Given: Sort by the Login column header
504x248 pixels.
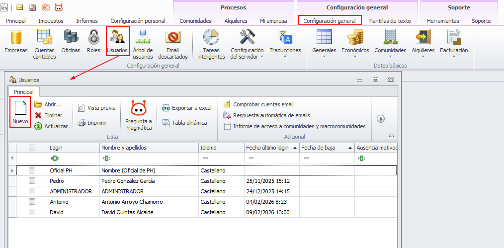Looking at the screenshot, I should (x=74, y=148).
